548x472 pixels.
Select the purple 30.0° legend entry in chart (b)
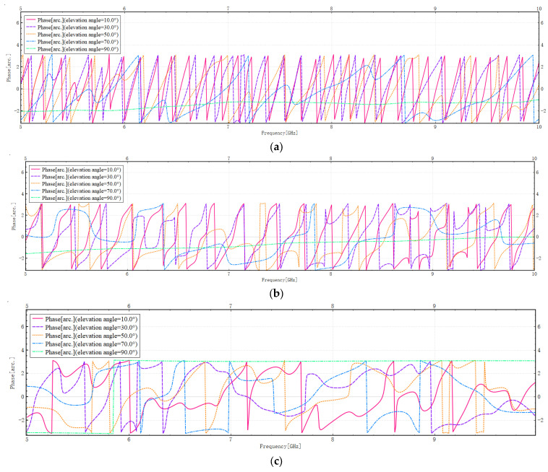click(76, 177)
